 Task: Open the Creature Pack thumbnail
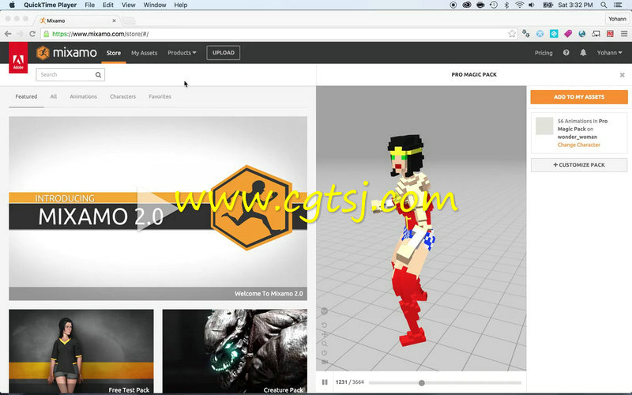235,352
